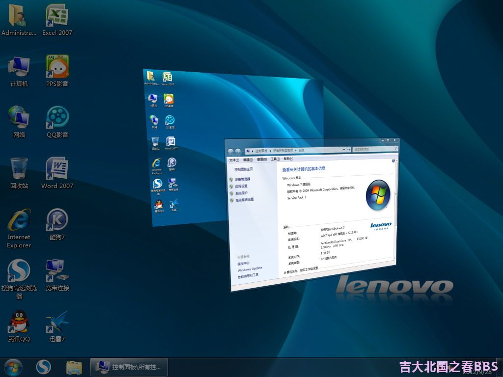This screenshot has width=503, height=377.
Task: Open Sogou browser from the taskbar
Action: (x=43, y=367)
